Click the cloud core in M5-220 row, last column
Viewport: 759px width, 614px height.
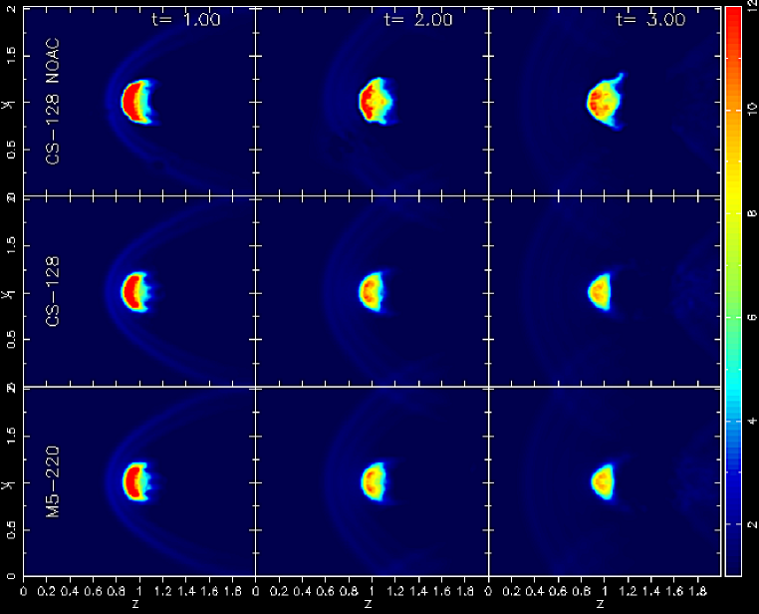(x=602, y=481)
